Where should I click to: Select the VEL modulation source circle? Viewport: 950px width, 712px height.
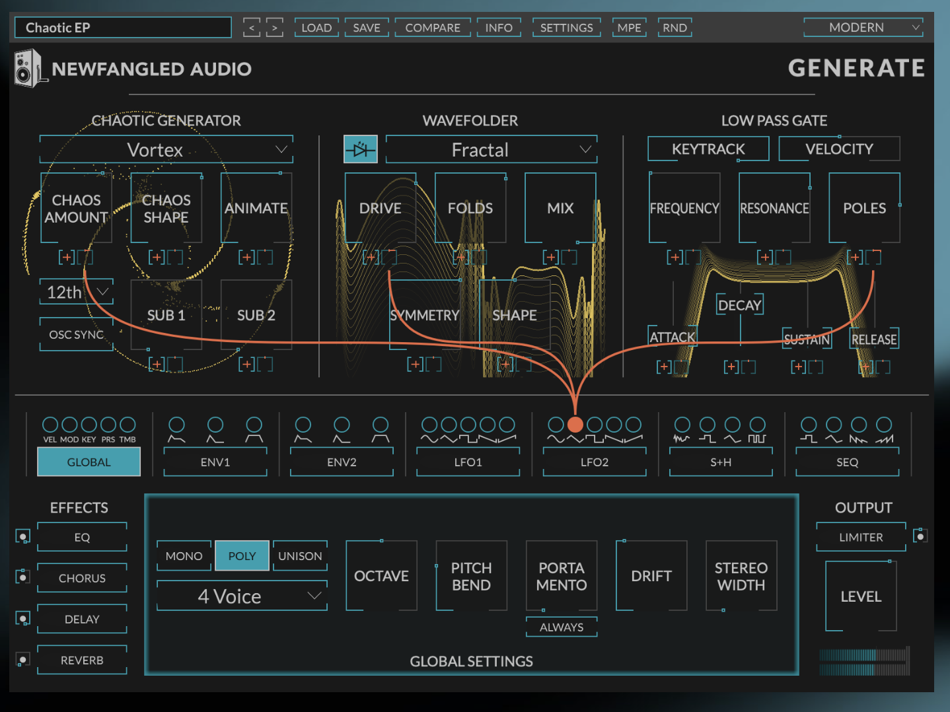point(50,424)
